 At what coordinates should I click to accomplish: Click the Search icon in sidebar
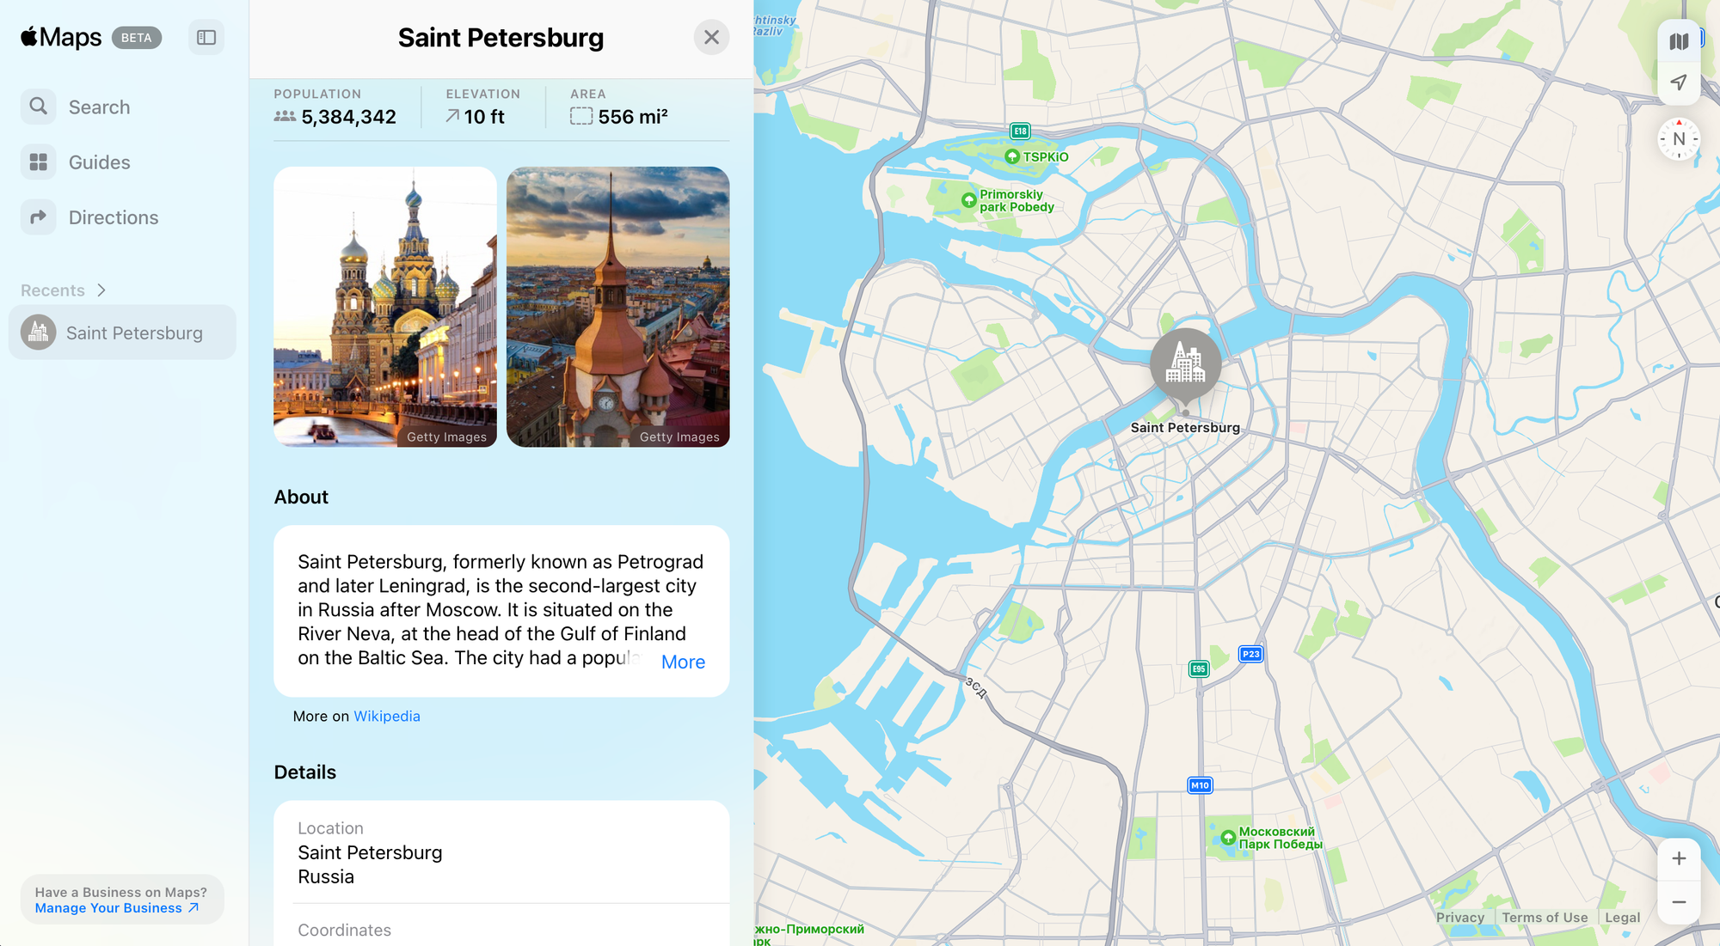pos(39,106)
